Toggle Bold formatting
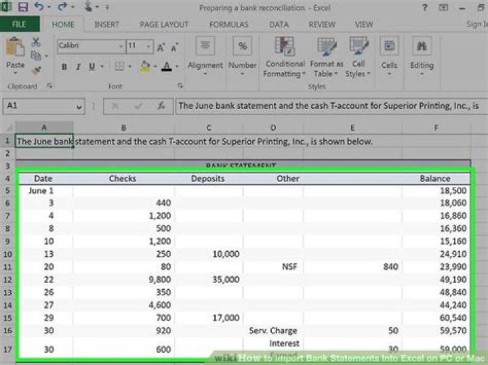Screen dimensions: 488x365 pyautogui.click(x=64, y=67)
